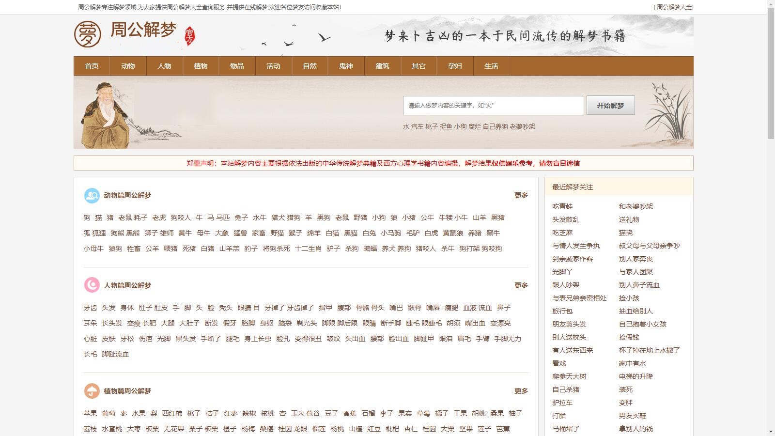This screenshot has width=775, height=436.
Task: Click the pink circular icon of 人物篇周公解梦
Action: [91, 285]
